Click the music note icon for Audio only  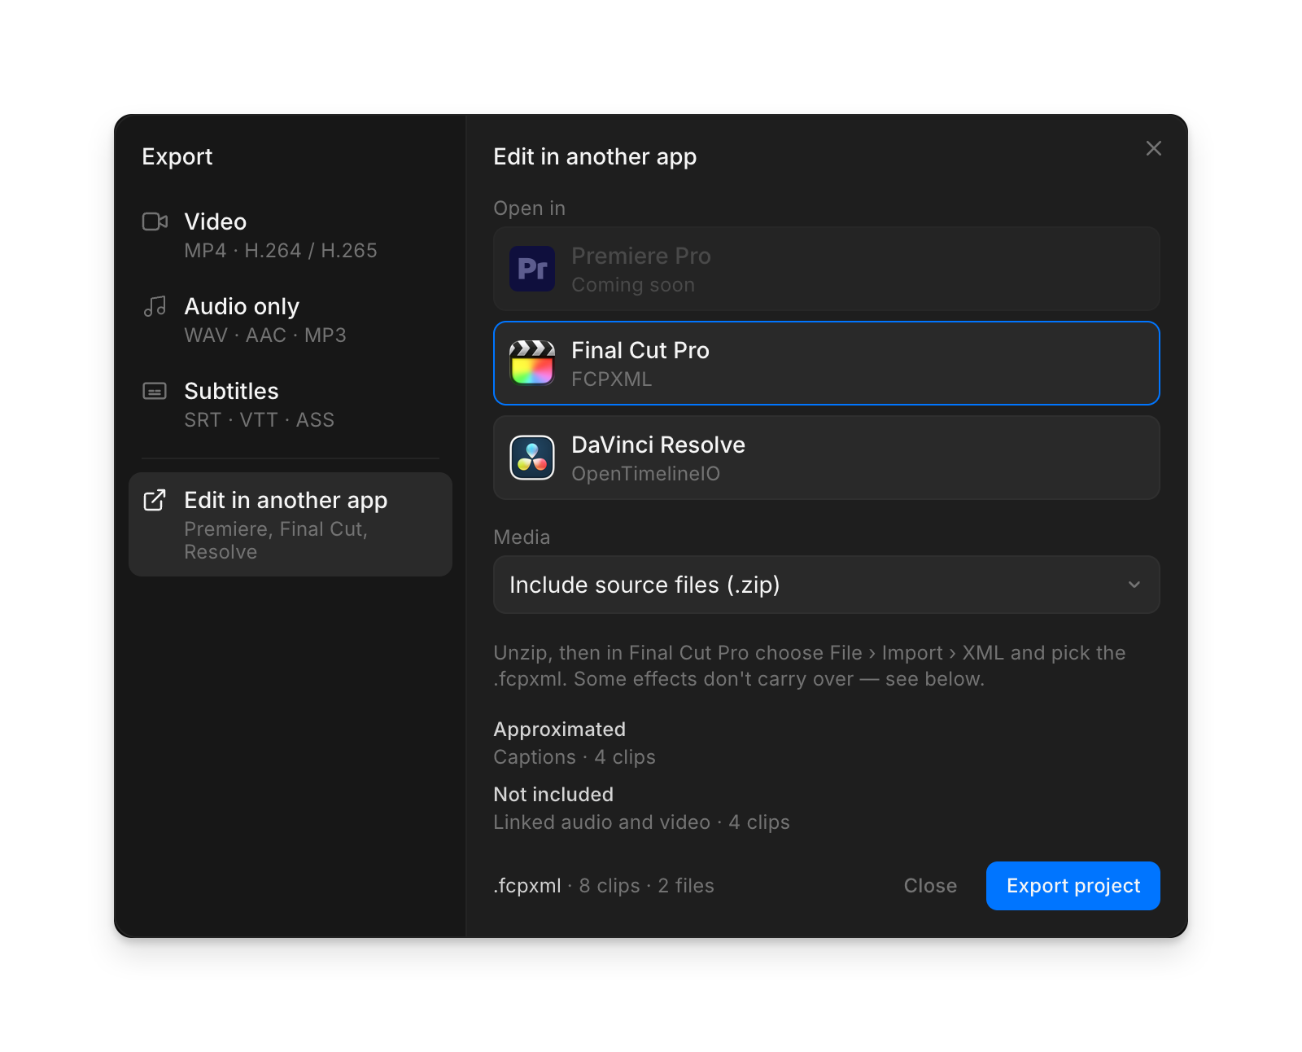pos(155,306)
